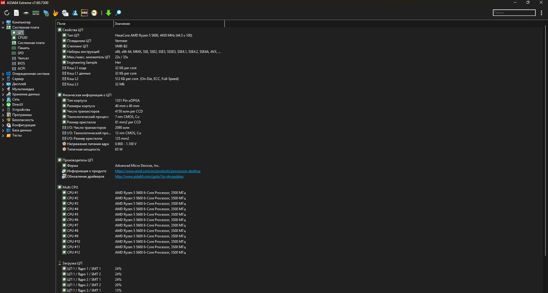Image resolution: width=548 pixels, height=293 pixels.
Task: Click the vertical scrollbar on the right
Action: pos(545,143)
